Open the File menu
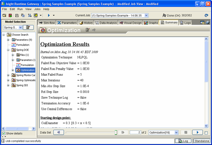Image resolution: width=212 pixels, height=145 pixels. point(5,9)
